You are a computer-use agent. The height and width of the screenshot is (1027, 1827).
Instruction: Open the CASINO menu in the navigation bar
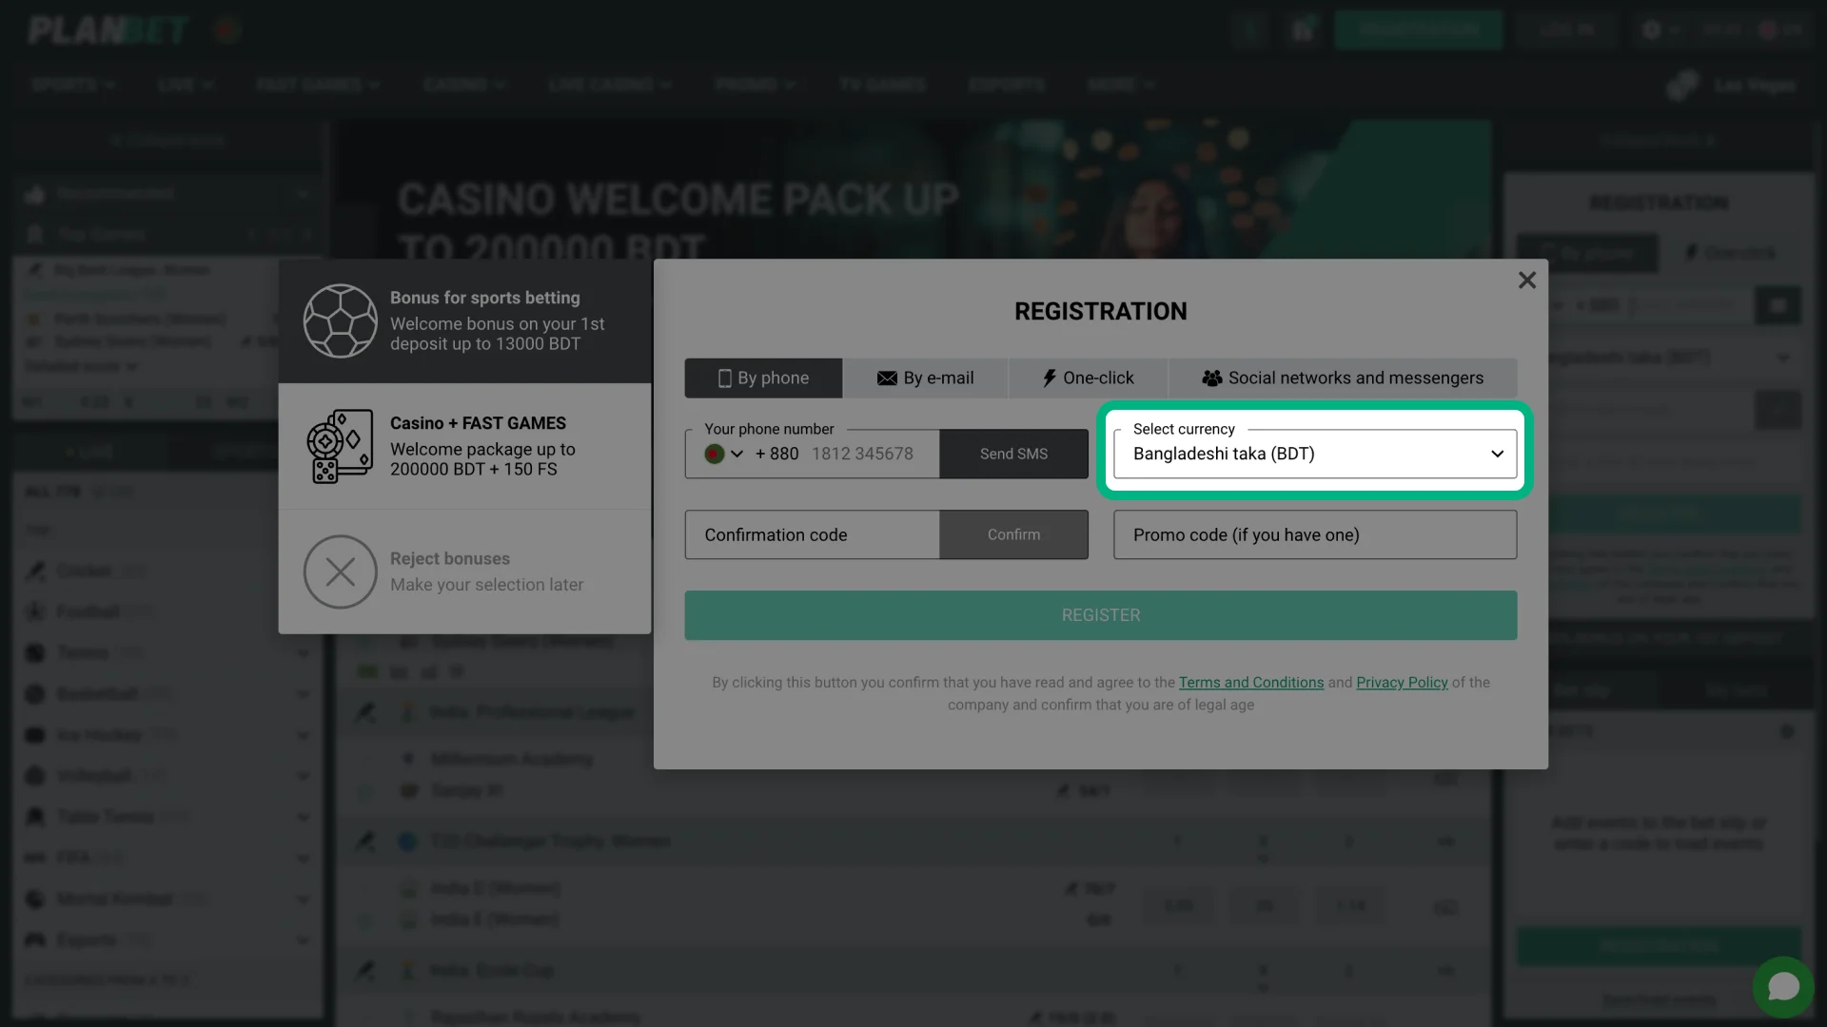coord(464,85)
